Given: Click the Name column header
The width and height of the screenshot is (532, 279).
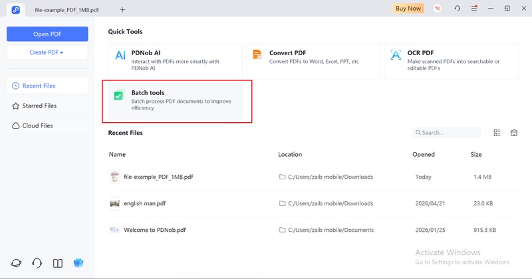Looking at the screenshot, I should click(117, 154).
